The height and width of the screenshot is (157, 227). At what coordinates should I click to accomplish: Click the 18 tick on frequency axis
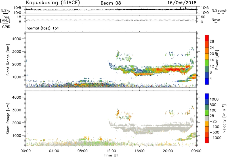coord(19,17)
